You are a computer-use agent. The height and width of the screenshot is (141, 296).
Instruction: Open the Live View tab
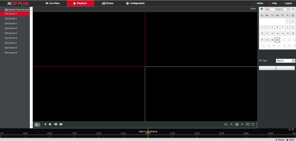coord(53,3)
